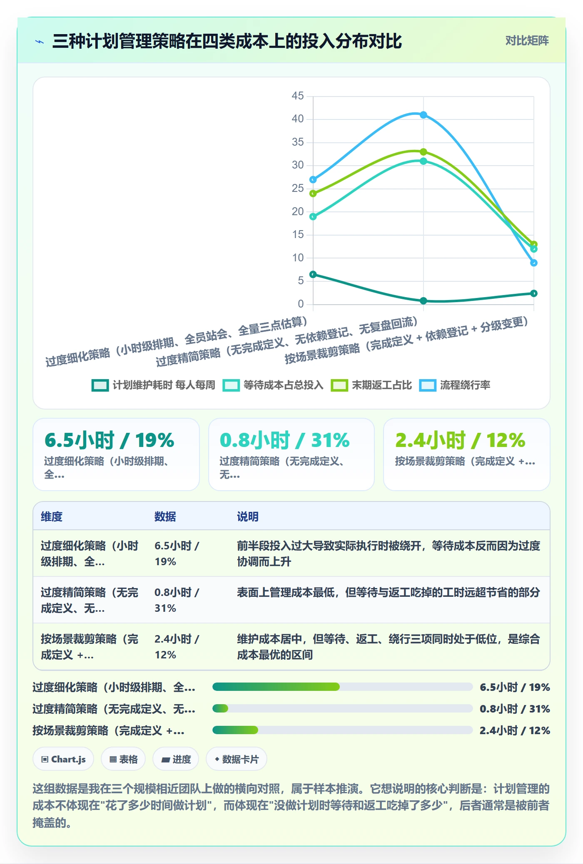Select the table description starting 维护成本居中
This screenshot has width=583, height=864.
[389, 647]
